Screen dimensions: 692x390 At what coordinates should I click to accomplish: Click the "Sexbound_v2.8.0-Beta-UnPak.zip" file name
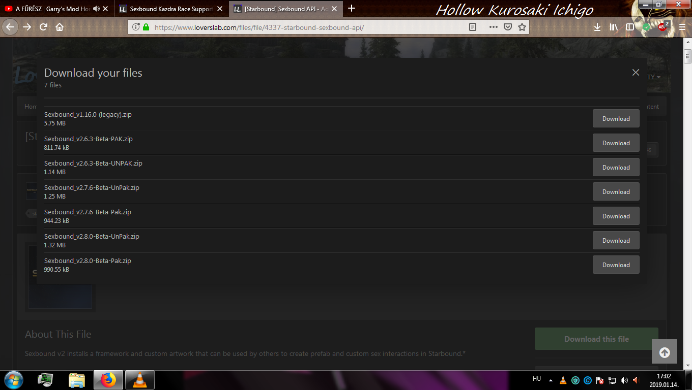tap(92, 237)
